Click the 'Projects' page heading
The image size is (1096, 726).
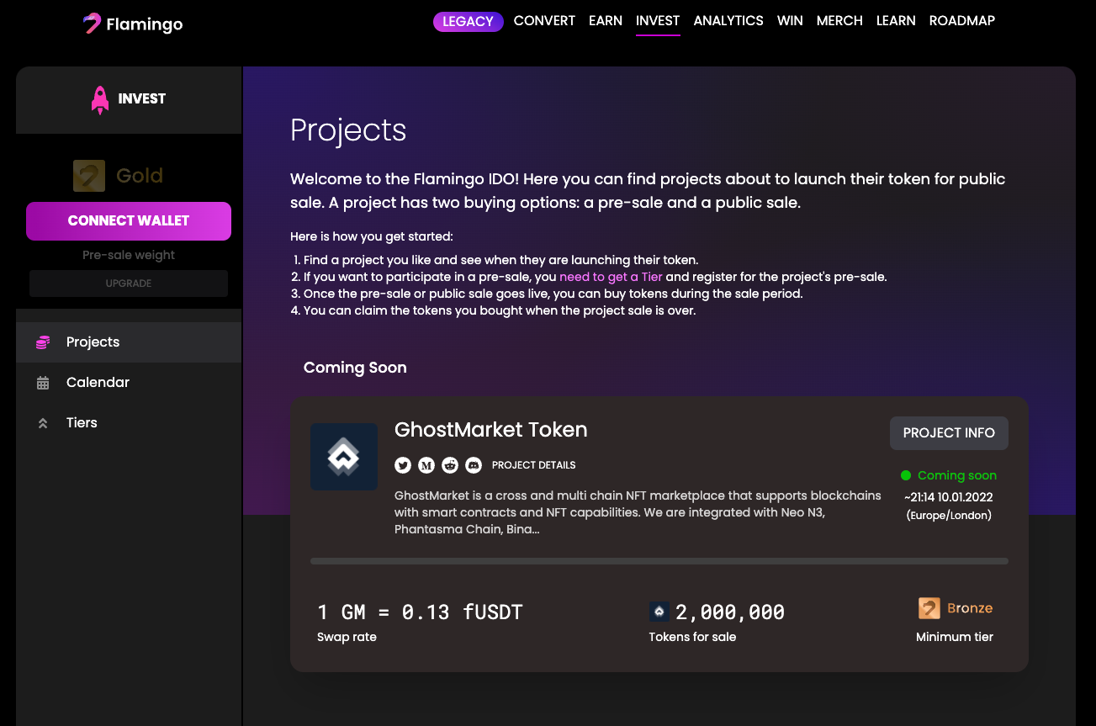click(x=348, y=130)
